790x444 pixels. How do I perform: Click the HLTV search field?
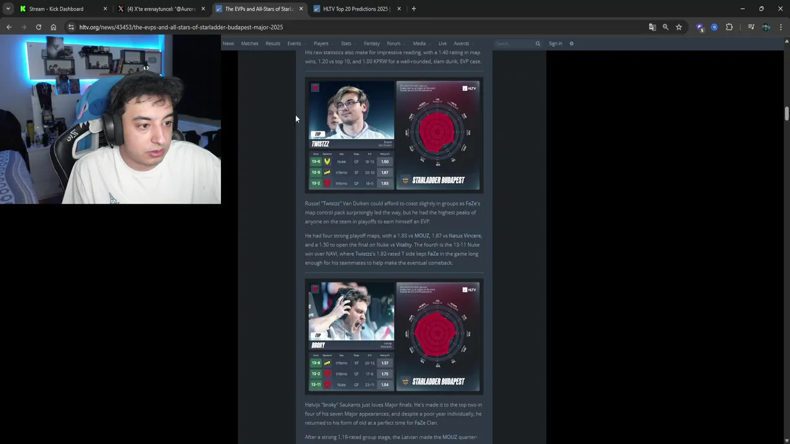coord(514,44)
